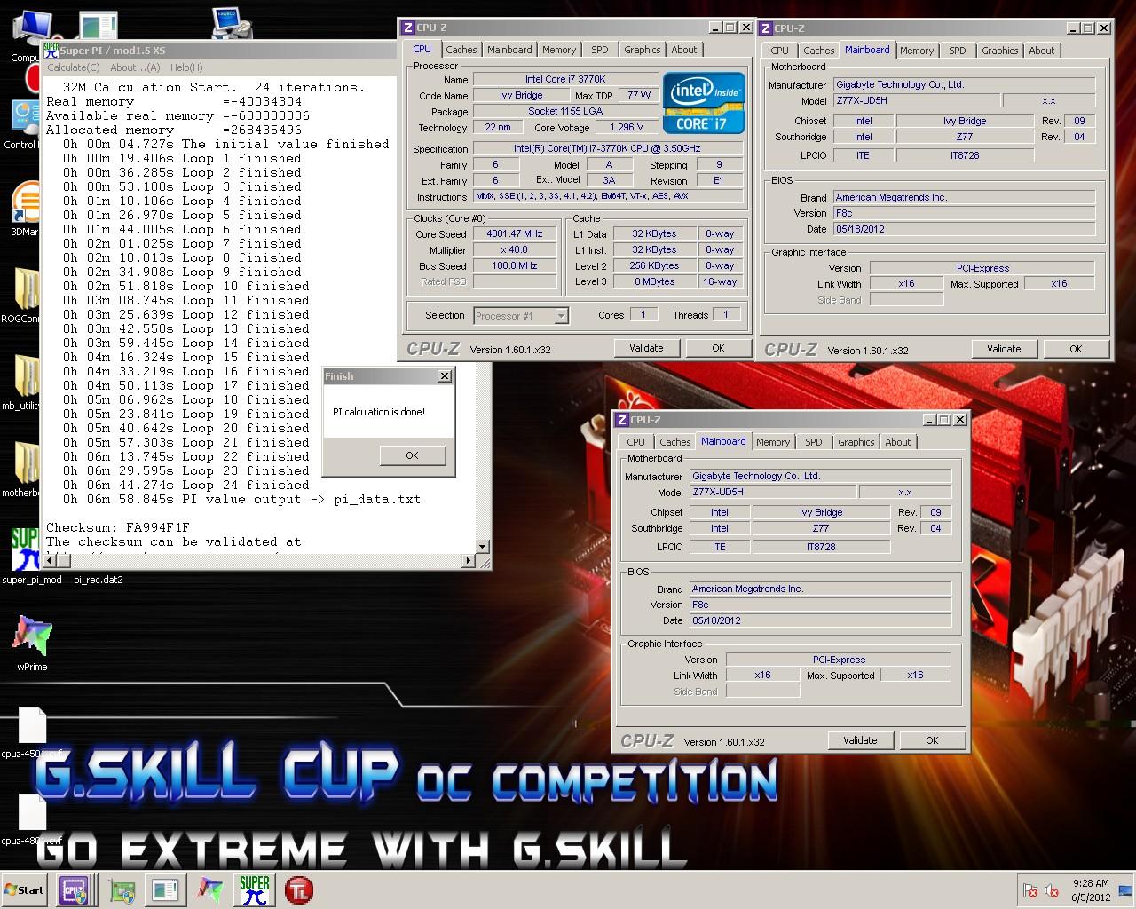Click Super PI vertical scrollbar down arrow
This screenshot has height=909, width=1136.
click(x=483, y=547)
